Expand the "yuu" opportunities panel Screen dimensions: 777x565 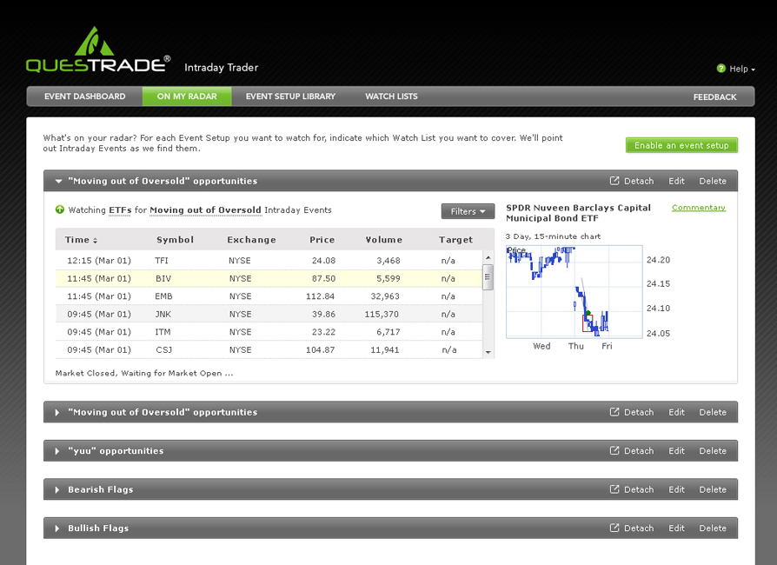point(57,451)
